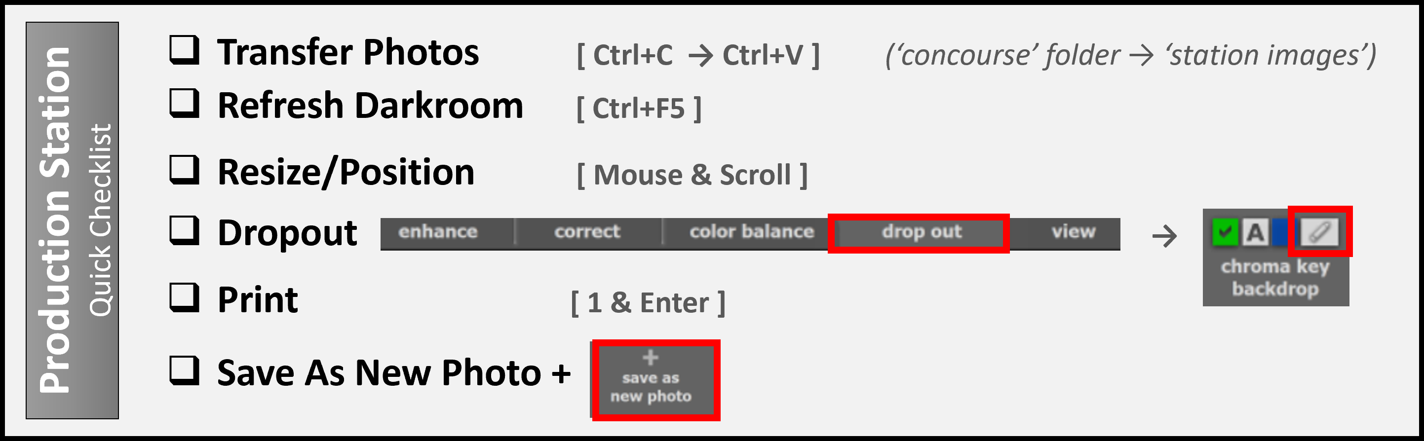Click the plus icon above save as
This screenshot has width=1424, height=441.
click(650, 358)
